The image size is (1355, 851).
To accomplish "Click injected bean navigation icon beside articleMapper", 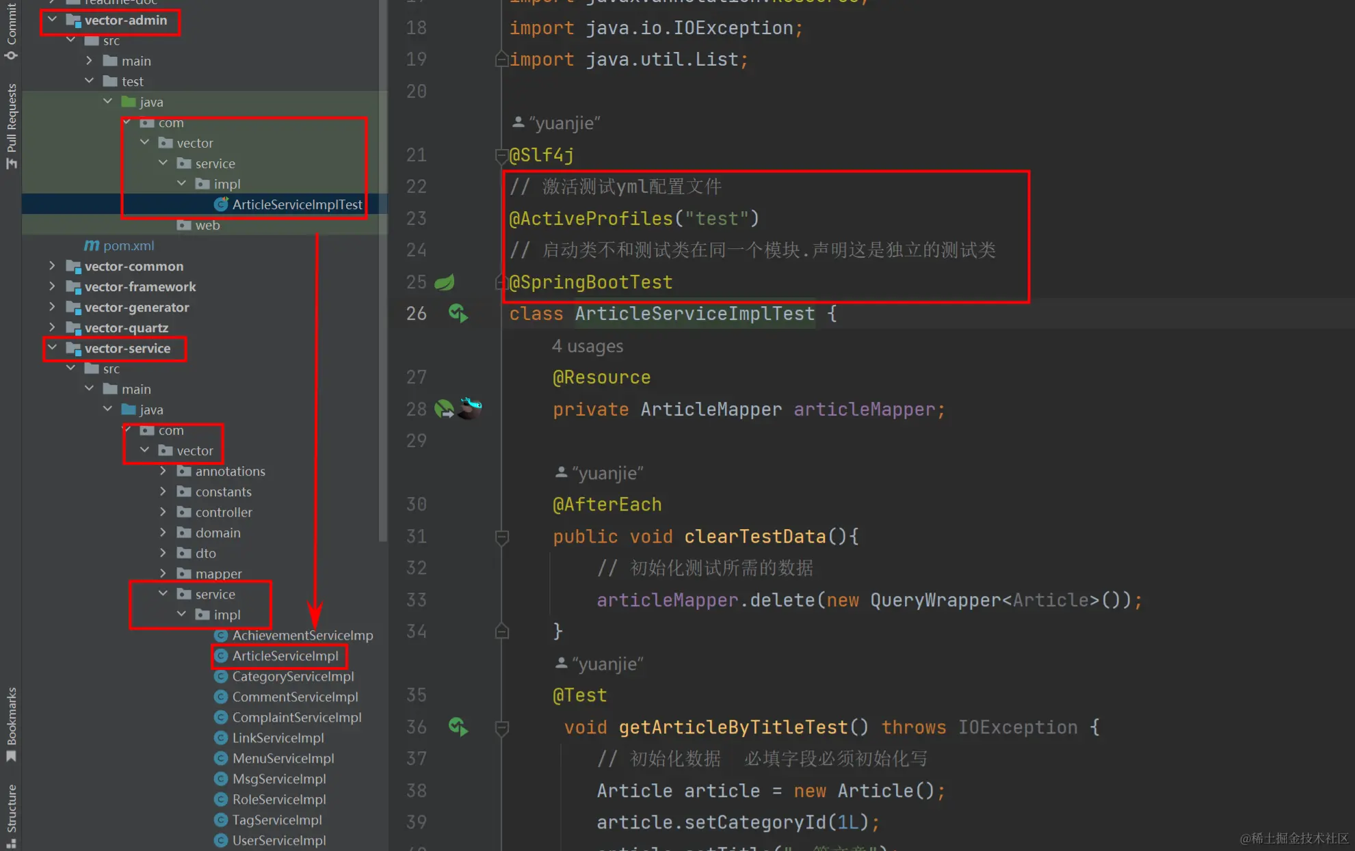I will click(444, 409).
